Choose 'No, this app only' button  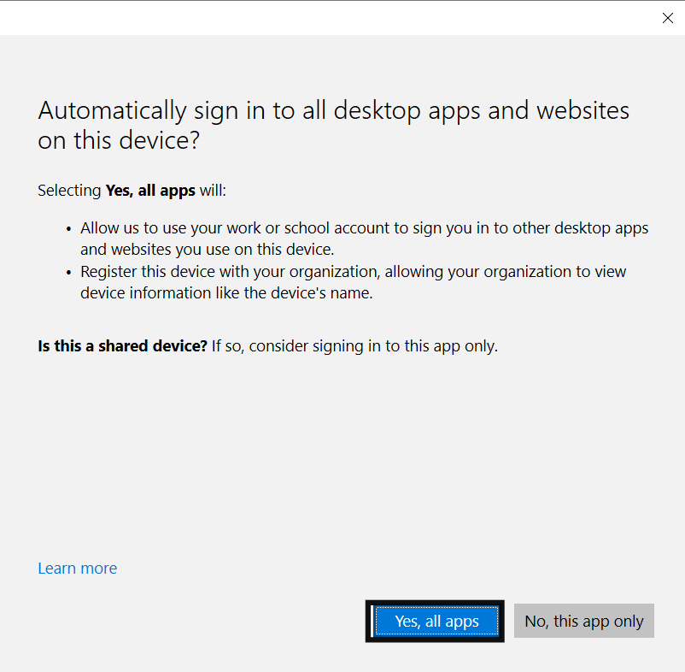tap(583, 621)
